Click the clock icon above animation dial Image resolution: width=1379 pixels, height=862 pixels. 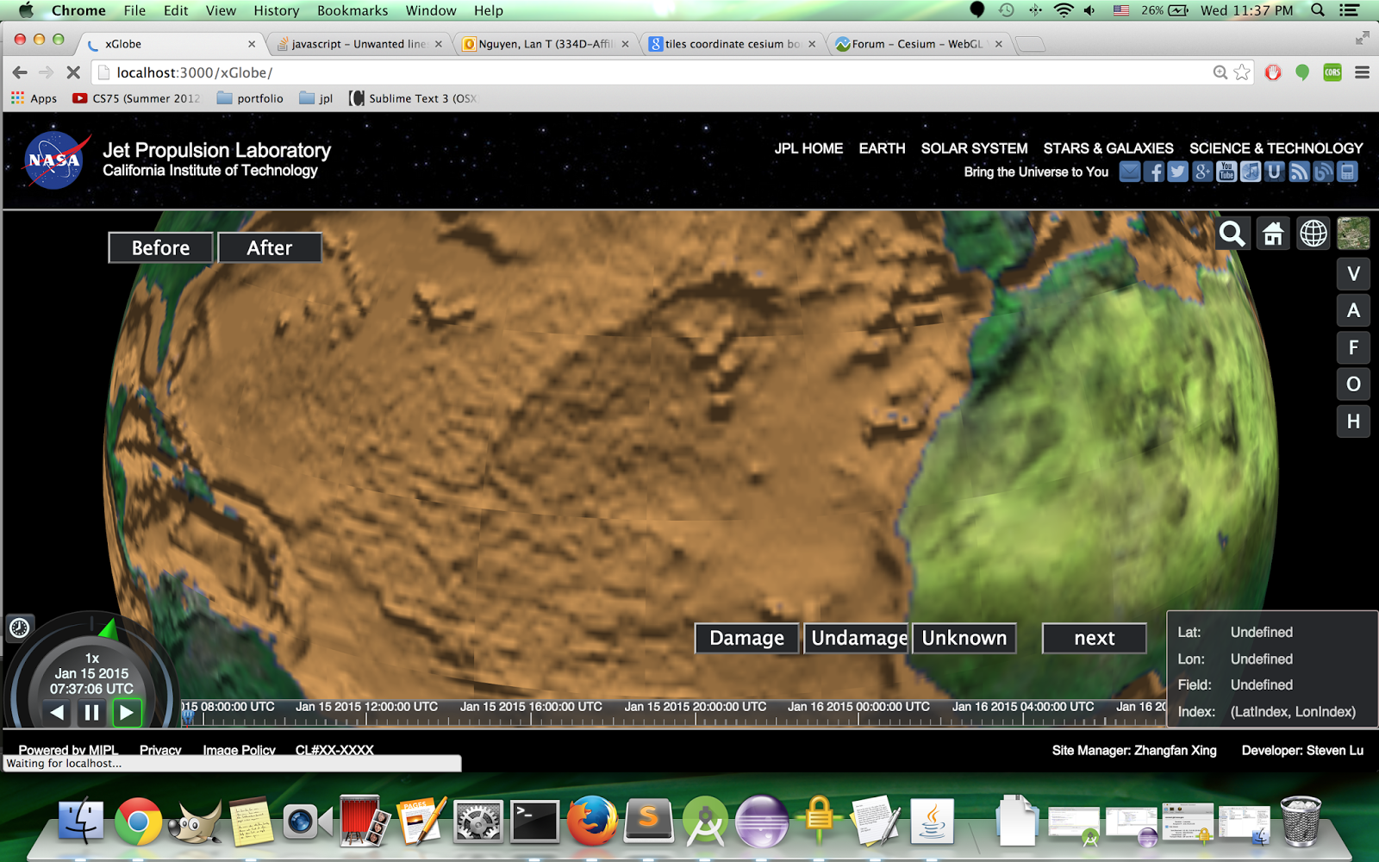19,628
